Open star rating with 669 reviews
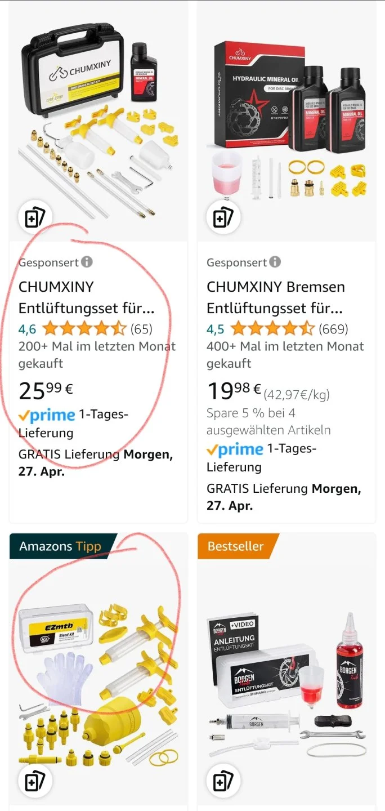 click(272, 328)
